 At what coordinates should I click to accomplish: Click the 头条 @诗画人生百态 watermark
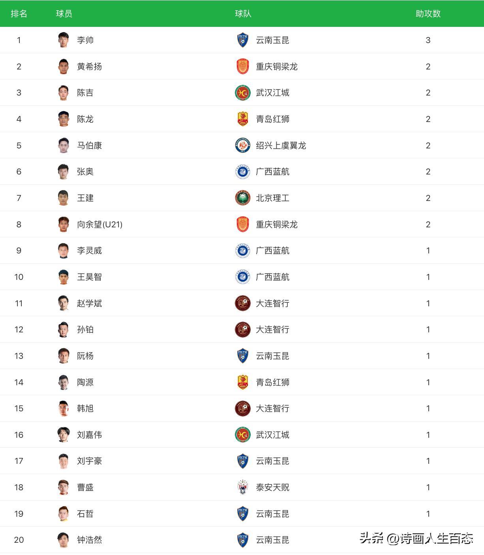(416, 538)
